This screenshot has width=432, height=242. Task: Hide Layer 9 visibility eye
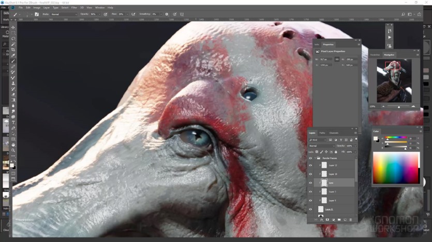(310, 201)
